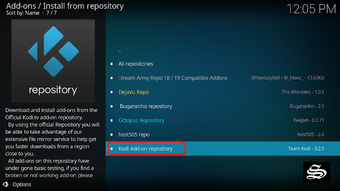Click the bullet beside Kodi Add-on repository
Viewport: 340px width, 191px height.
[x=112, y=149]
